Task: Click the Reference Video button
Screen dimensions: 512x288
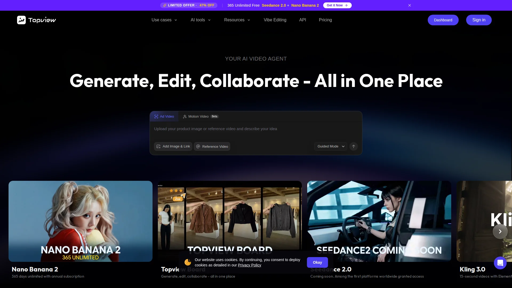Action: pos(212,146)
